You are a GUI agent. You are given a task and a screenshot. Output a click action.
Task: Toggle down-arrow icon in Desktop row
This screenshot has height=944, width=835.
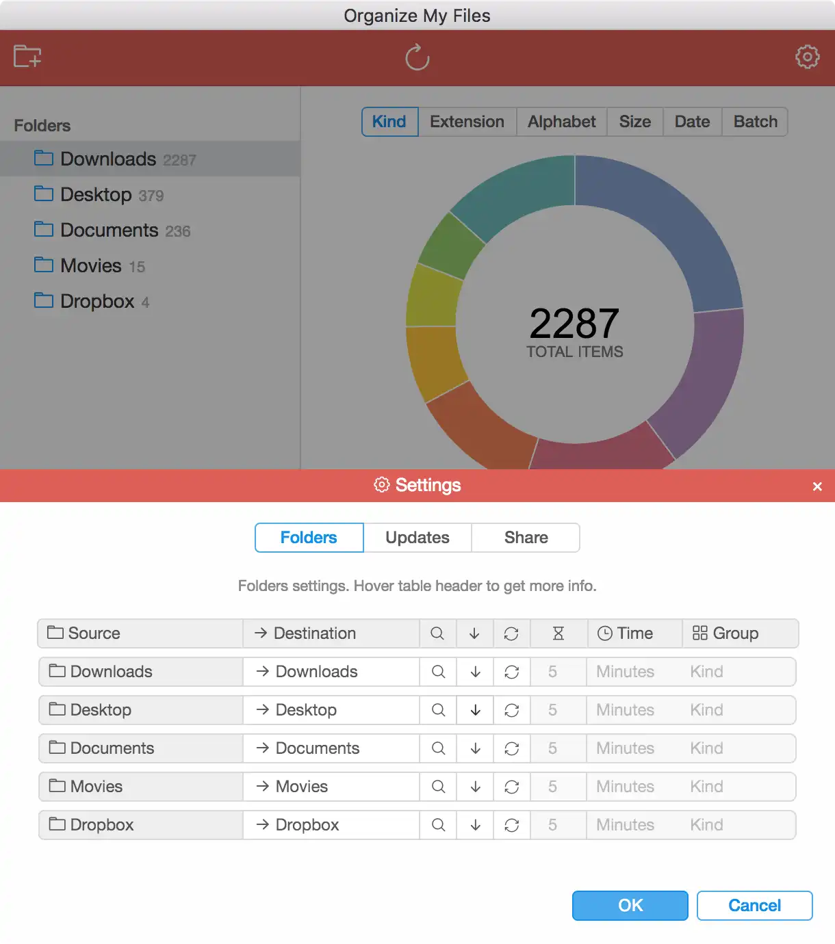(475, 710)
